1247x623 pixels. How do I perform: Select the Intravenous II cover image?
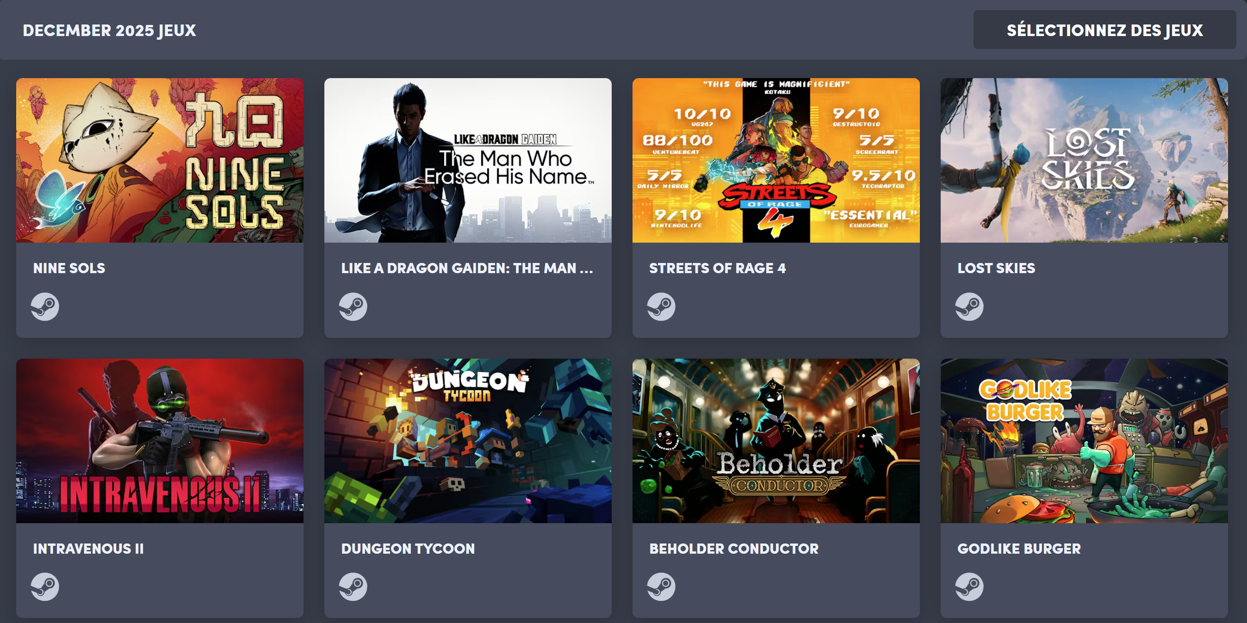[160, 440]
